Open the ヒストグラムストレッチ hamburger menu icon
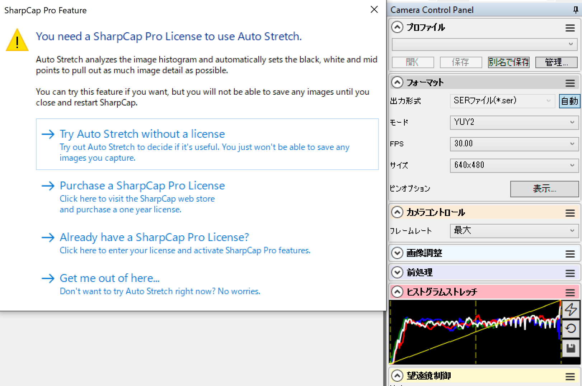This screenshot has height=386, width=582. 570,292
